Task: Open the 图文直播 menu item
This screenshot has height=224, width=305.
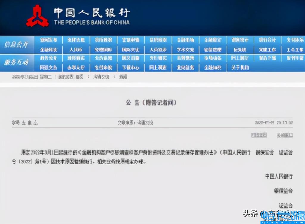Action: (130, 58)
